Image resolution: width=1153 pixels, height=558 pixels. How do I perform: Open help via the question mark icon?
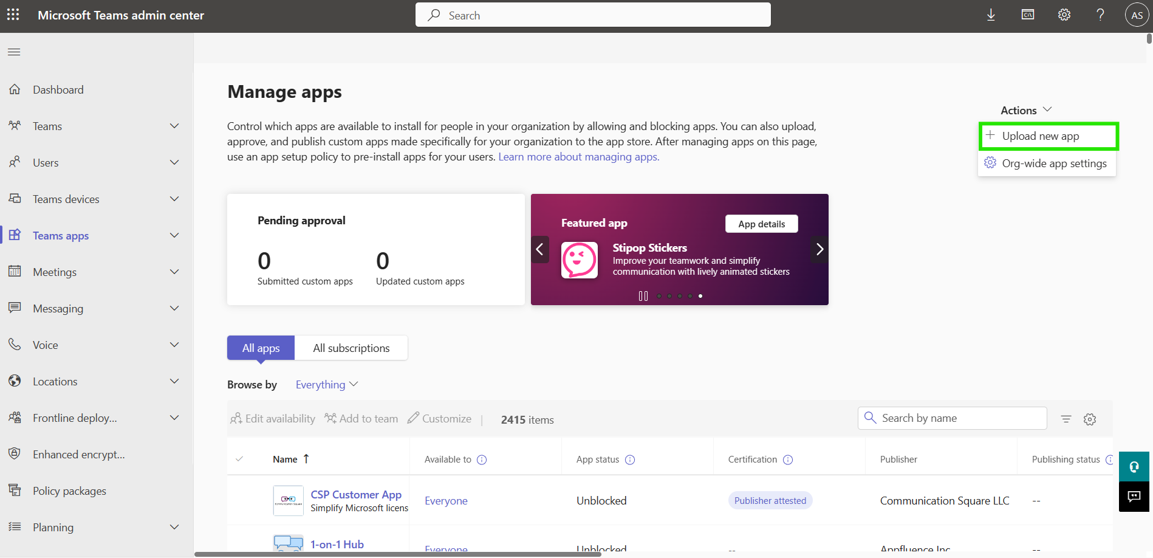pos(1100,15)
